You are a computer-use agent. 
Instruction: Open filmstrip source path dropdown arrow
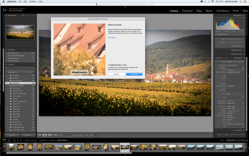point(68,140)
